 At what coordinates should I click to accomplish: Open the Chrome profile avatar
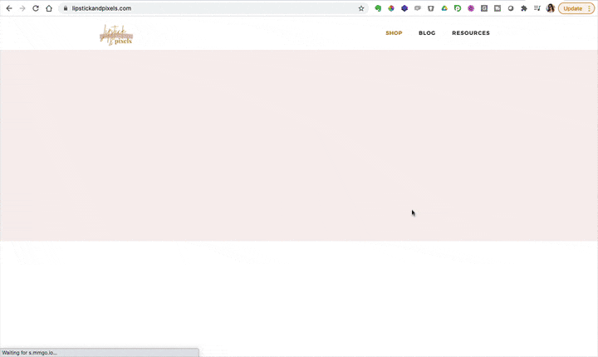[551, 8]
